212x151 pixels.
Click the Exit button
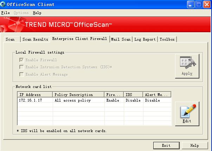tap(166, 145)
